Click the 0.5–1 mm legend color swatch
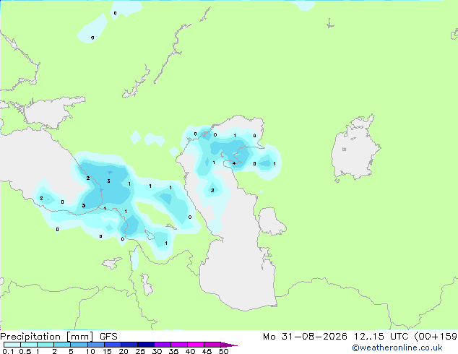458x354 pixels. point(29,345)
